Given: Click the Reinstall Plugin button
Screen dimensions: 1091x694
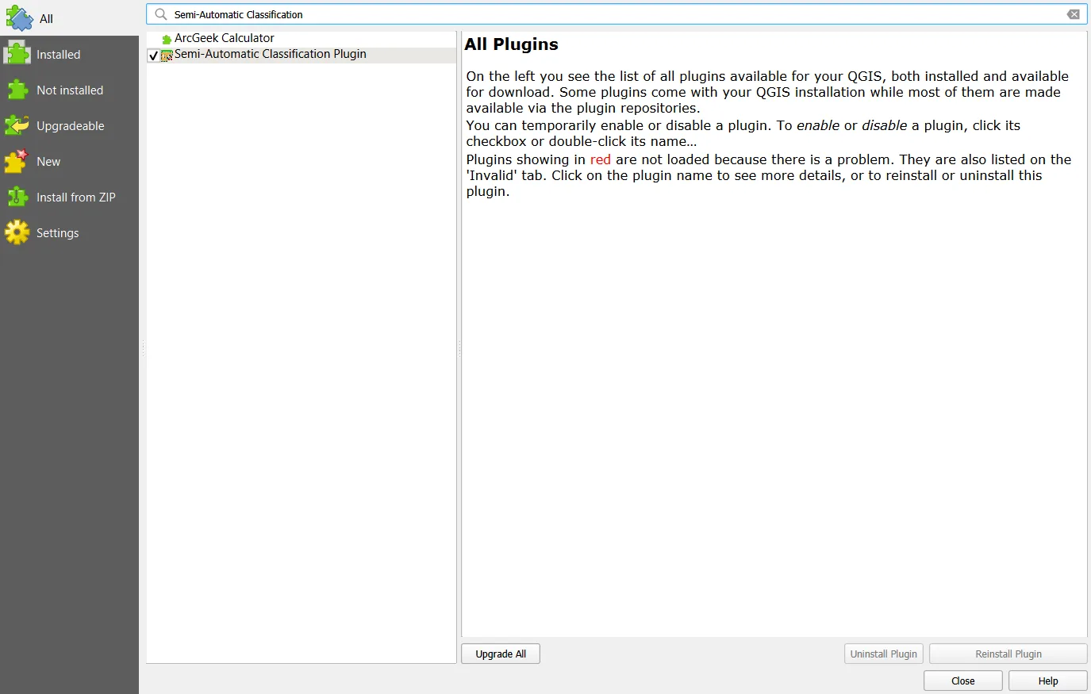Looking at the screenshot, I should pos(1008,654).
